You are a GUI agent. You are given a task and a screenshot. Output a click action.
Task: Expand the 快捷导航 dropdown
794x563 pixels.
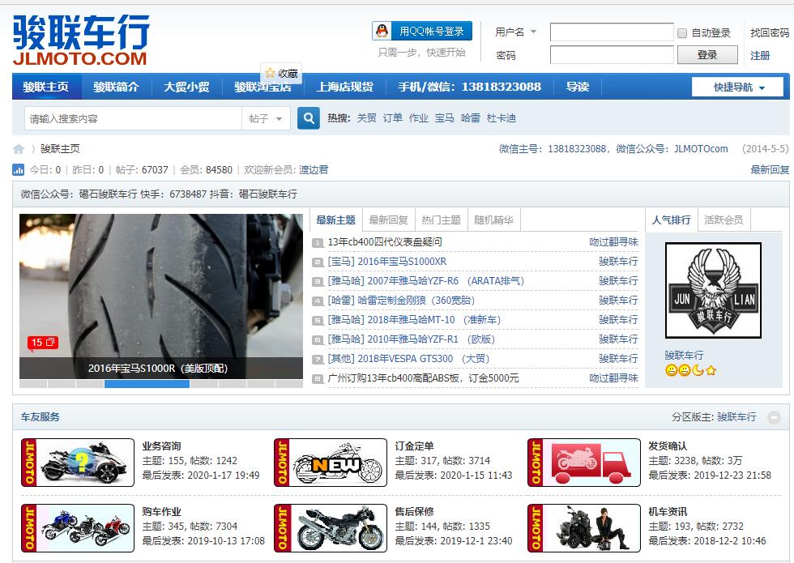[738, 87]
